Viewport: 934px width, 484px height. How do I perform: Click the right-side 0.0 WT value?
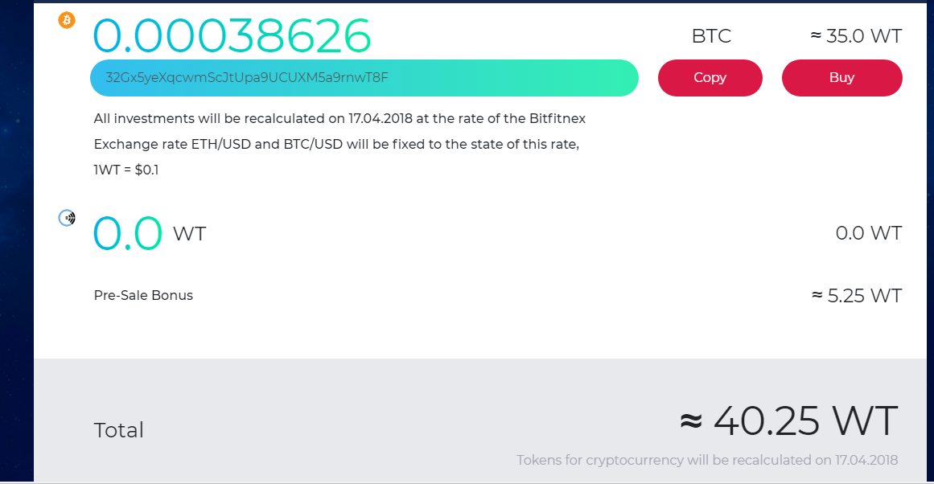coord(868,233)
